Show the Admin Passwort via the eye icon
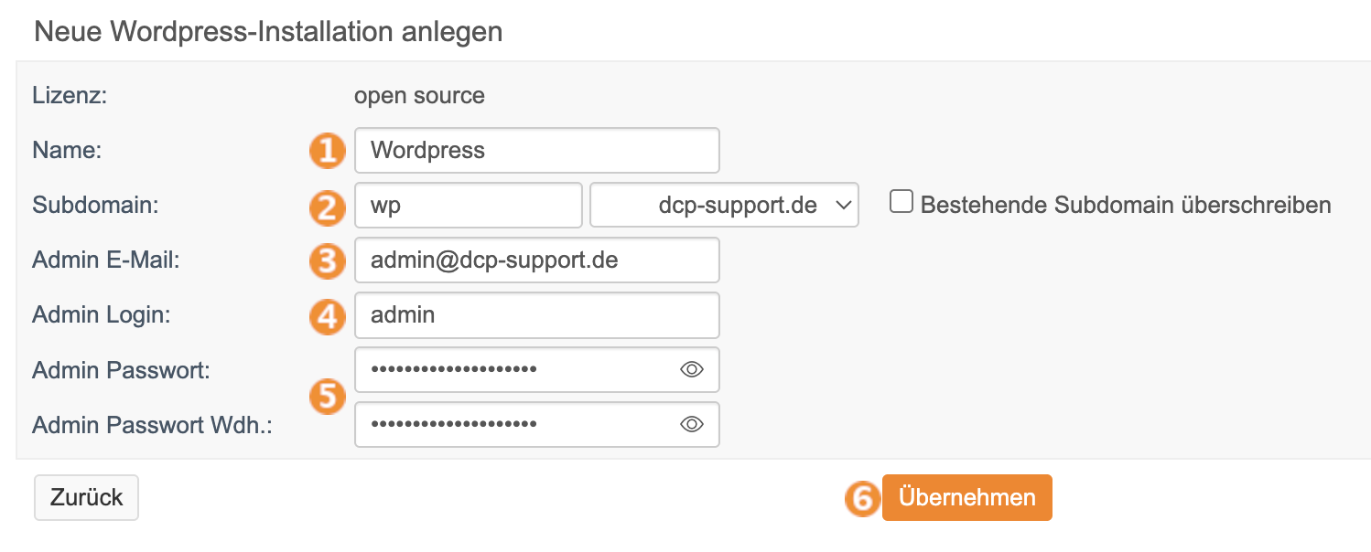 (x=693, y=369)
